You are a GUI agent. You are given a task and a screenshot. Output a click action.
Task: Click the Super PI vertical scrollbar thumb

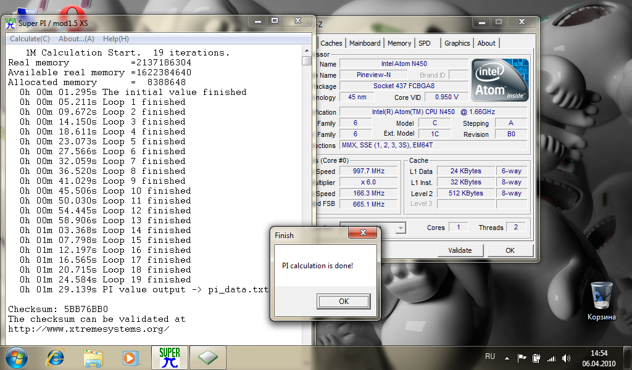tap(307, 61)
